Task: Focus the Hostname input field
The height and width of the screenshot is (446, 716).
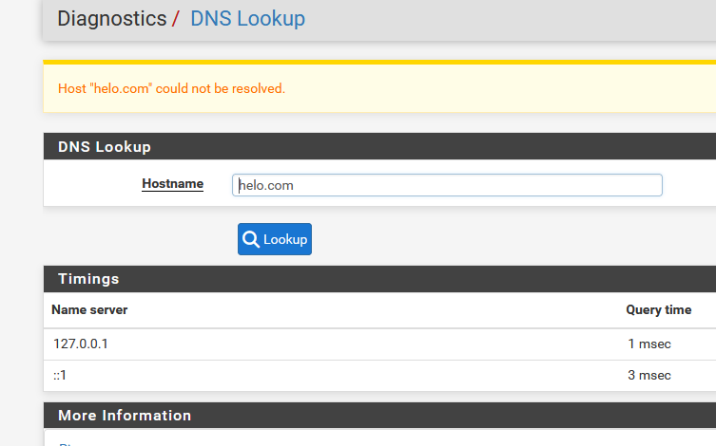Action: 447,185
